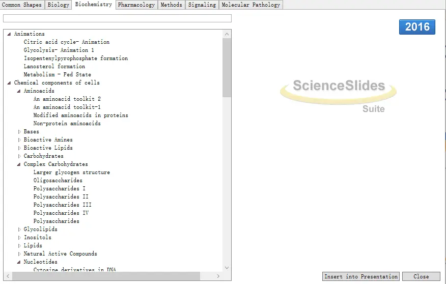
Task: Open the Molecular Pathology tab
Action: [251, 5]
